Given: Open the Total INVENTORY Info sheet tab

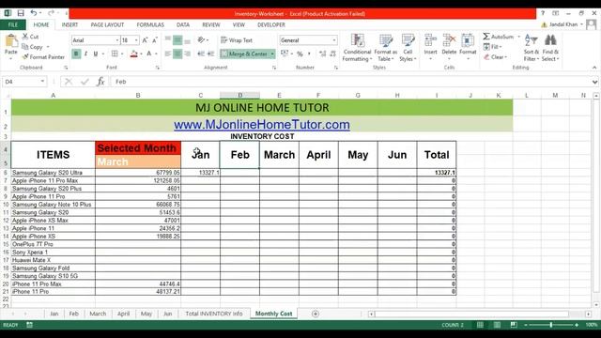Looking at the screenshot, I should [214, 314].
